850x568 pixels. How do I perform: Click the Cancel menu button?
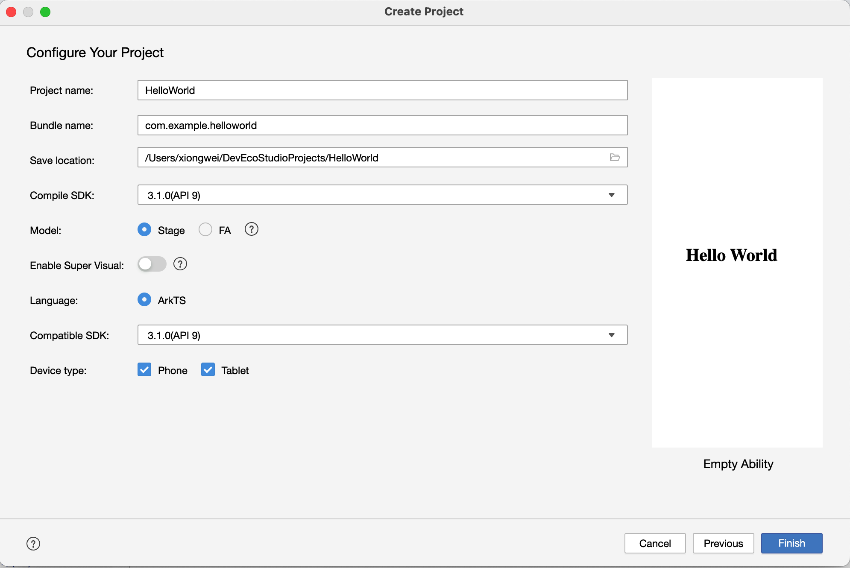pos(655,543)
